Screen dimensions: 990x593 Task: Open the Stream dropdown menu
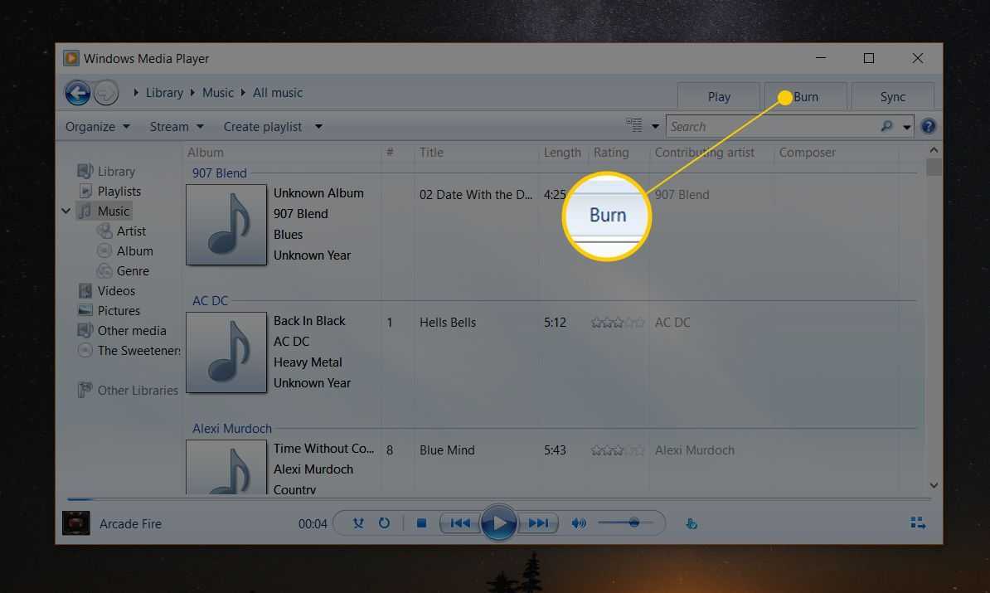coord(176,127)
